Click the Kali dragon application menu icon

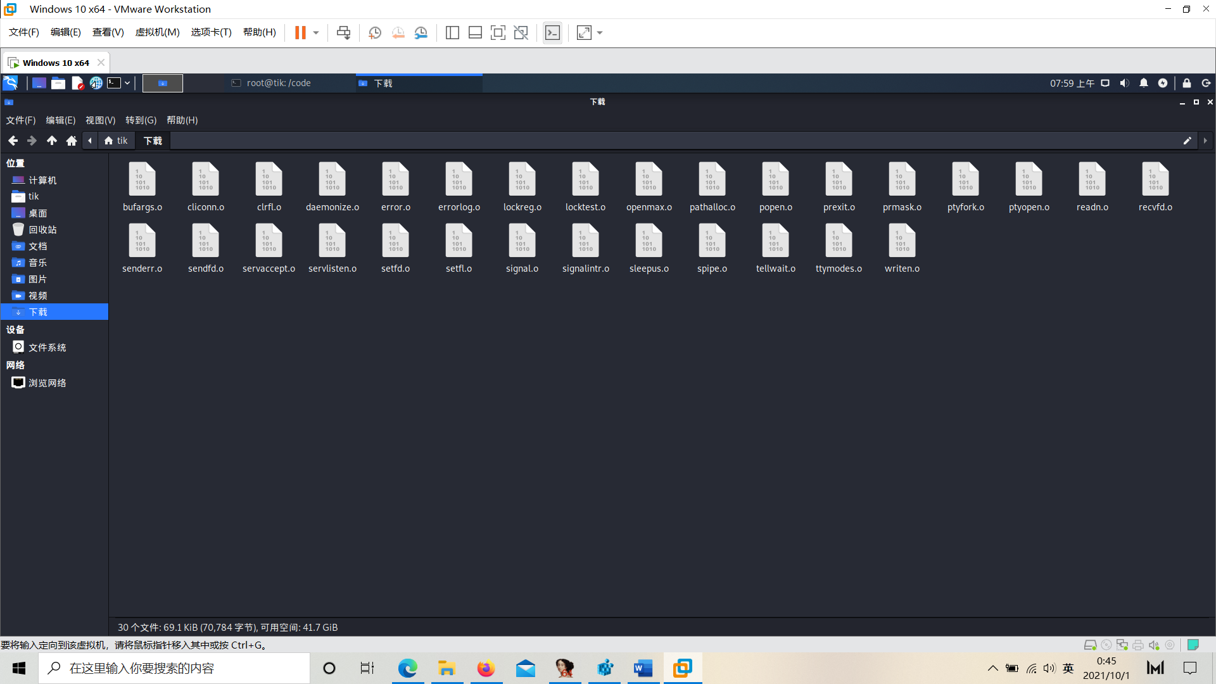pos(11,83)
